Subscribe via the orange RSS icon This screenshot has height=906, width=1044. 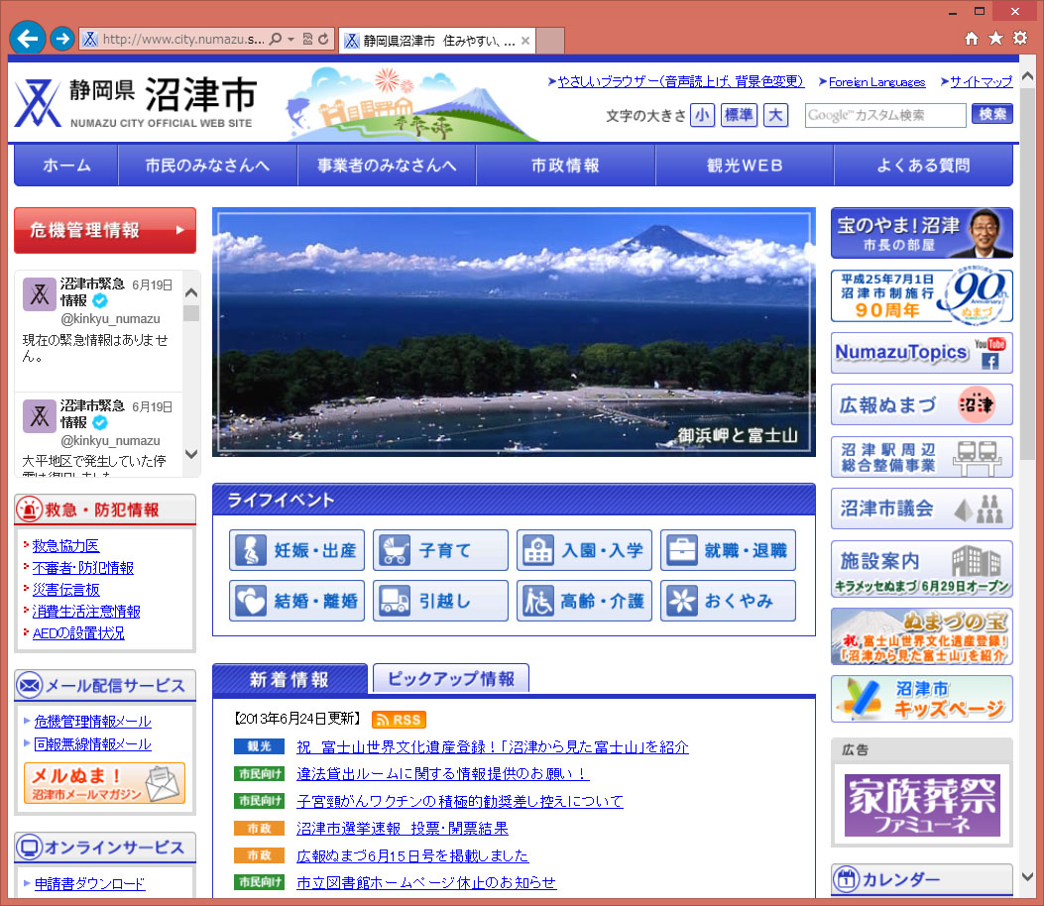click(399, 720)
